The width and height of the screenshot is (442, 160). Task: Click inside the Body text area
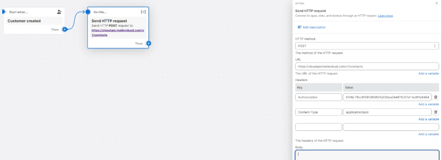tap(367, 155)
